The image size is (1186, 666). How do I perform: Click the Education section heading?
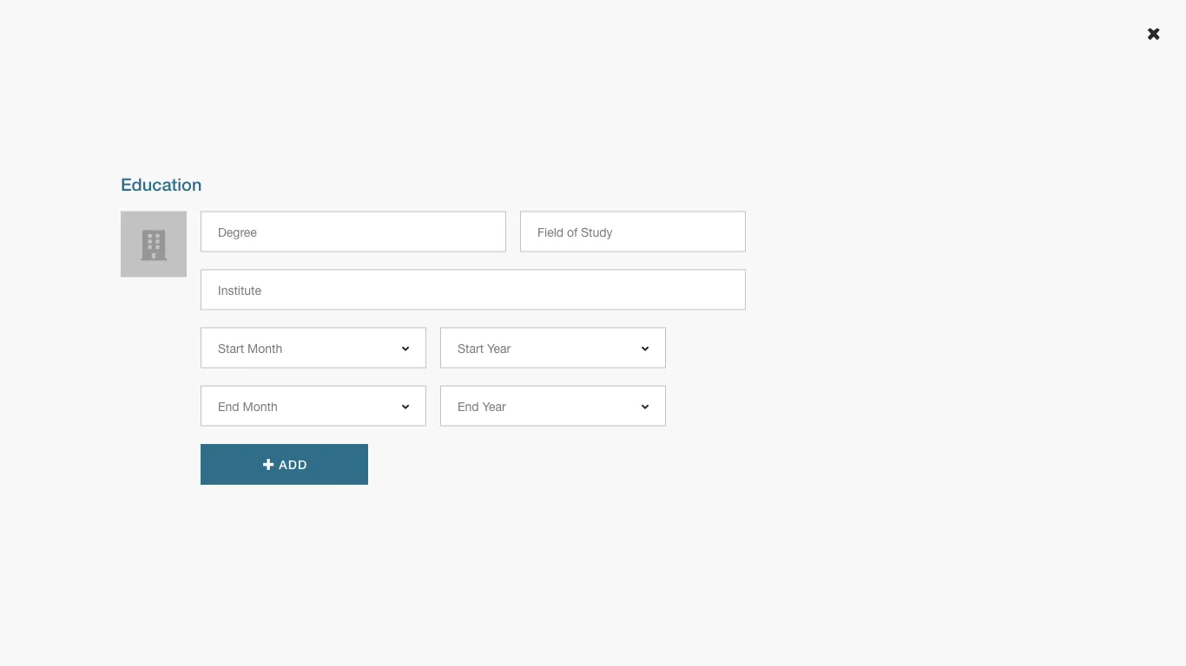[x=161, y=185]
